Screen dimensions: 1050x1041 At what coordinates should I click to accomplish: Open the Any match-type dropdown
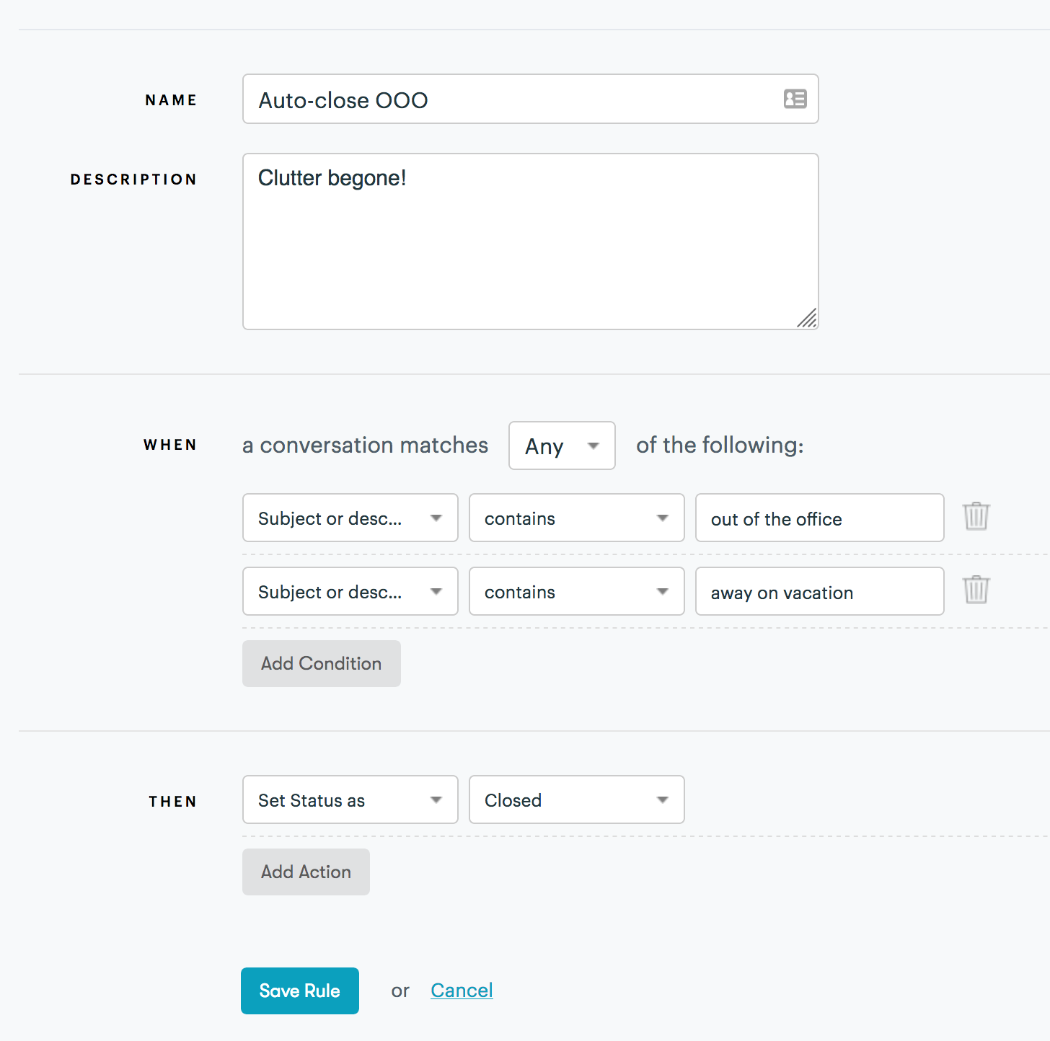pyautogui.click(x=562, y=446)
